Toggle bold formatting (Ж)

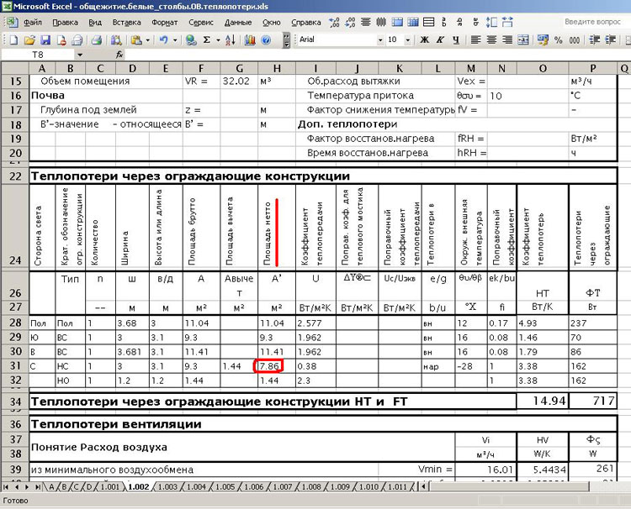(x=424, y=39)
